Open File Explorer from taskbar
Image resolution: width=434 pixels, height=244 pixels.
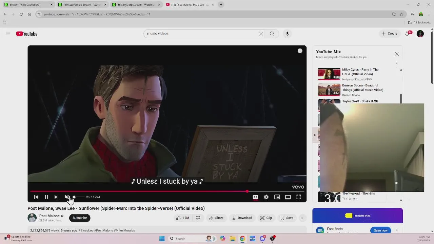coord(232,239)
